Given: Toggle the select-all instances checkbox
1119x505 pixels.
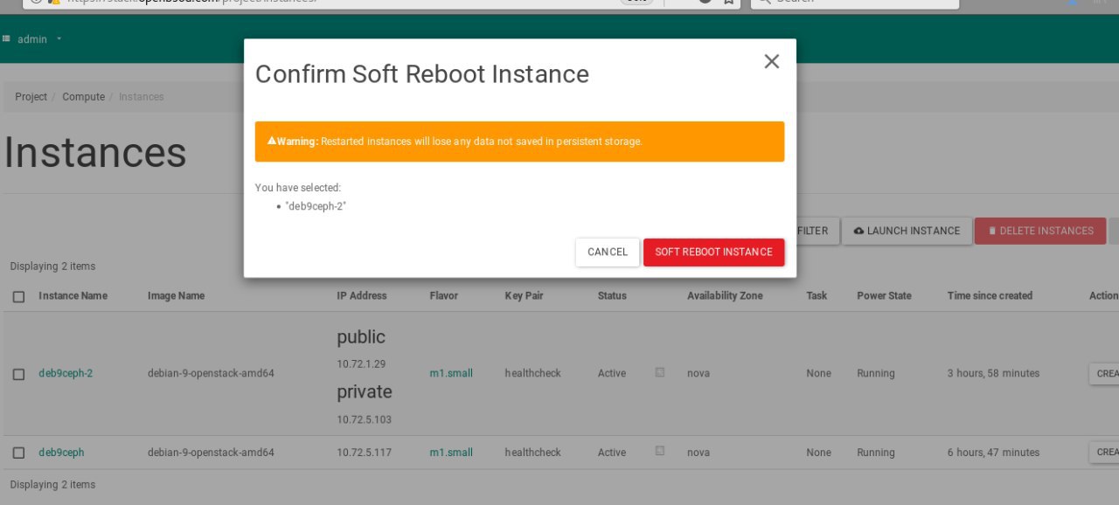Looking at the screenshot, I should coord(18,296).
